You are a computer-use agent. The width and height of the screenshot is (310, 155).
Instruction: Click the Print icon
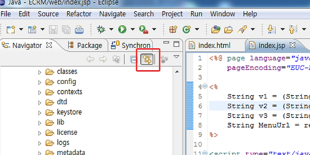[x=79, y=30]
